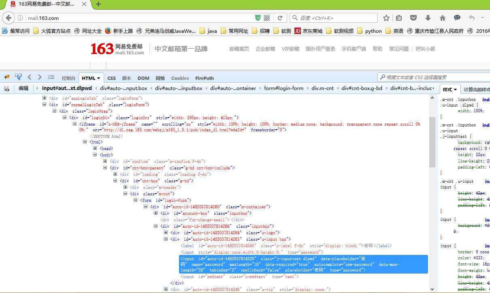Click the 编辑 edit button
The image size is (490, 293).
23,88
